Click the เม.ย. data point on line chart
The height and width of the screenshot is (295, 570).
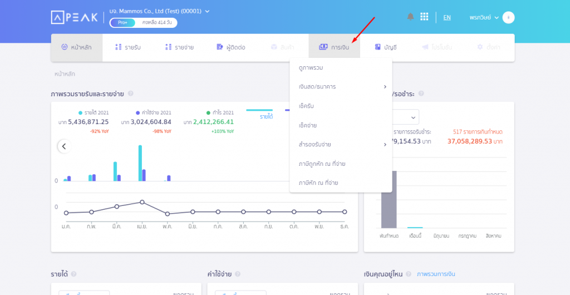tap(142, 202)
